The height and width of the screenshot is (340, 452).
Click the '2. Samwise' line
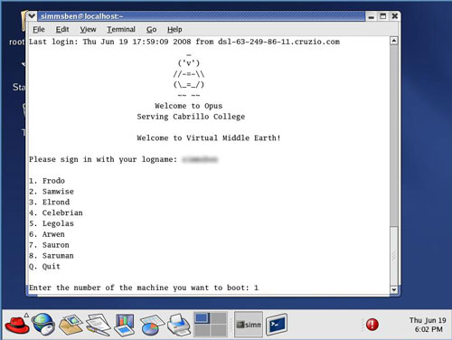coord(52,192)
